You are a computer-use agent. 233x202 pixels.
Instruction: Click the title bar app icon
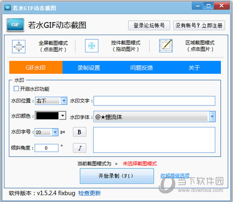[8, 8]
